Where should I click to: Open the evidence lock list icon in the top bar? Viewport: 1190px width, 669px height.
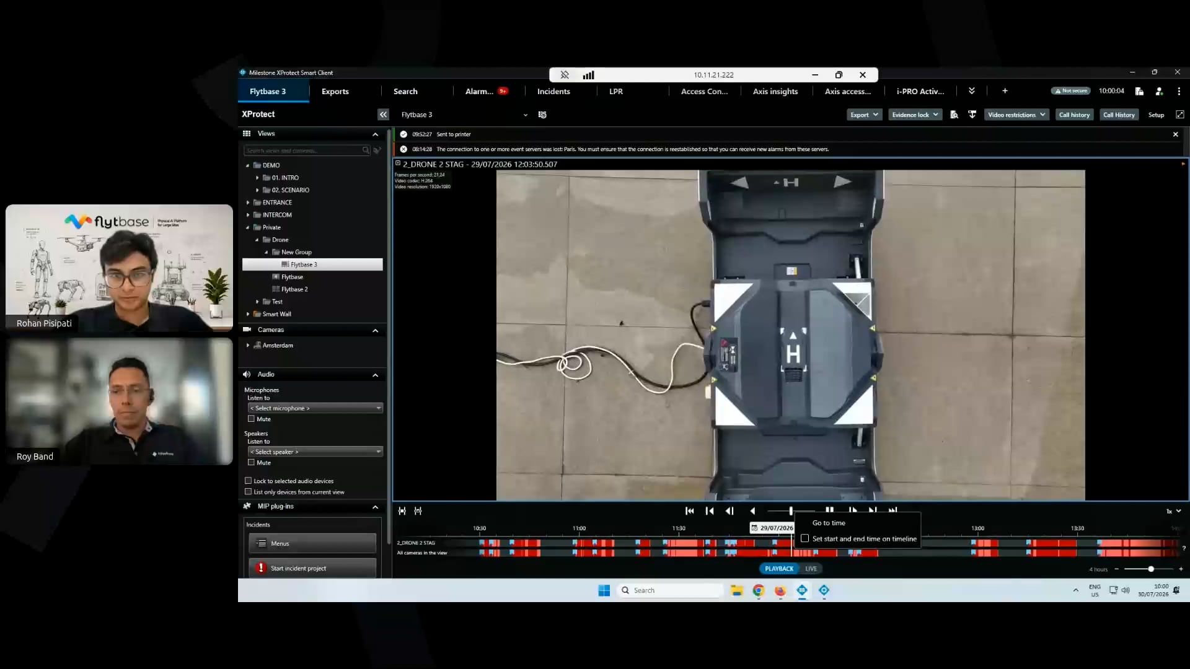(1139, 91)
